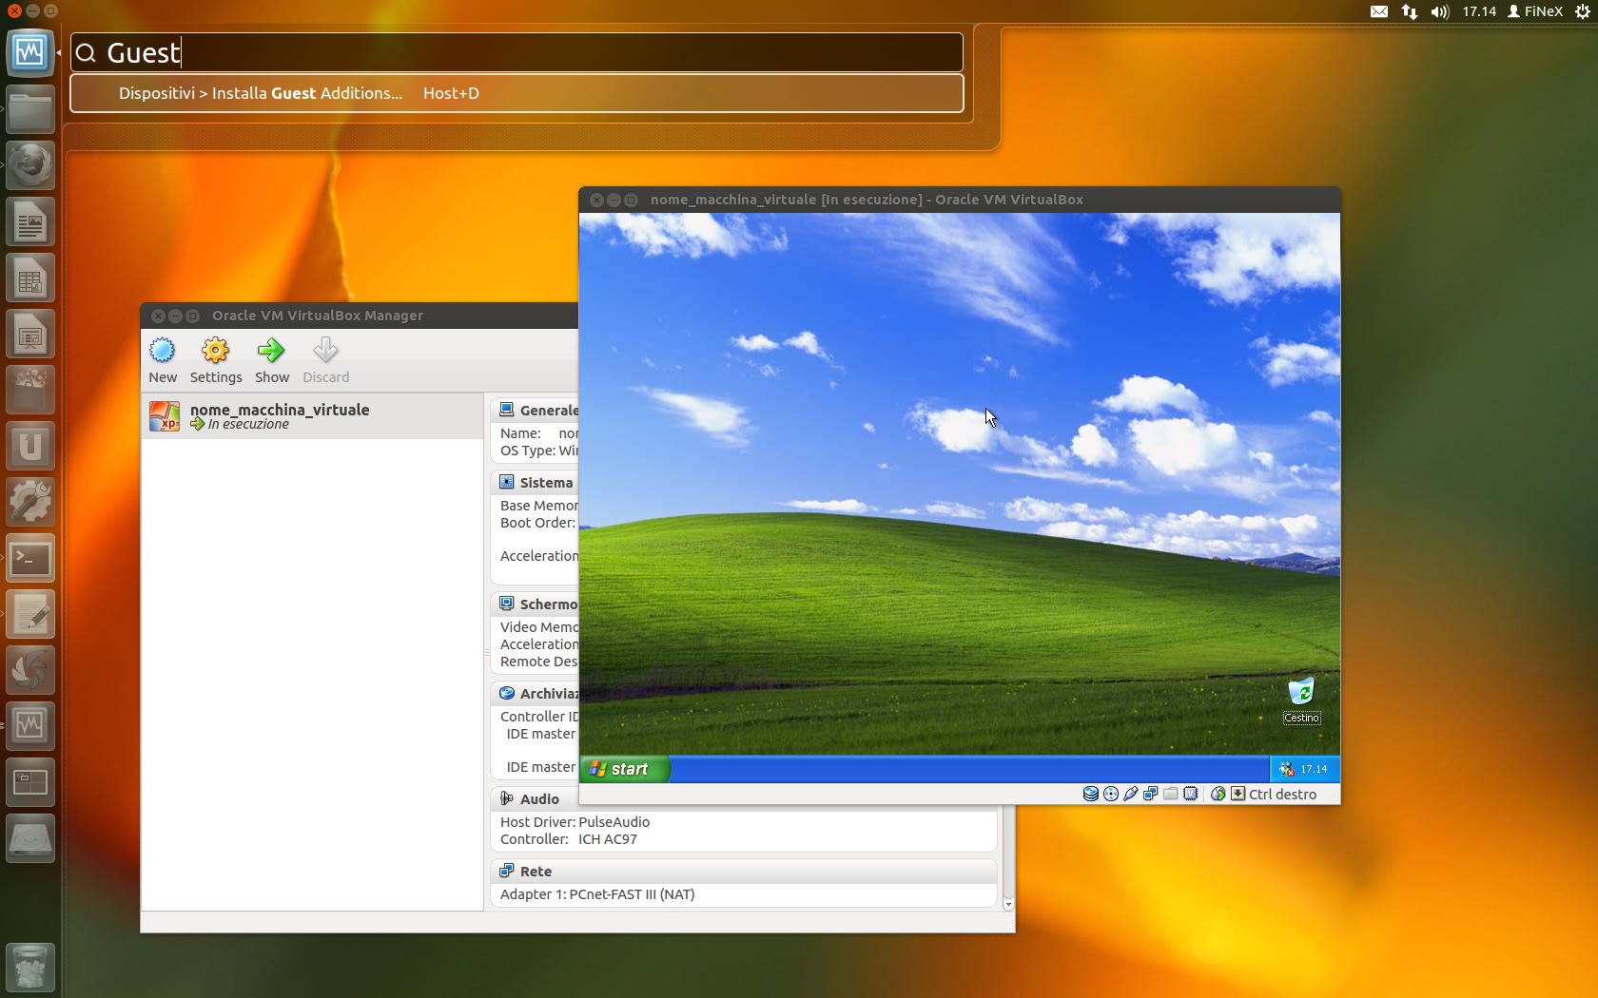1598x998 pixels.
Task: Open the FiNeX user menu
Action: (1535, 11)
